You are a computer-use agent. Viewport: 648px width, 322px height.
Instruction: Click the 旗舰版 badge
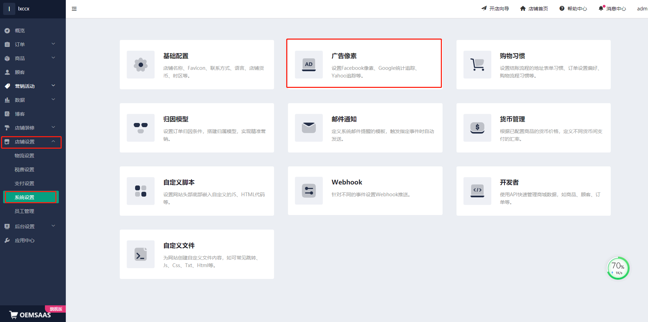coord(56,309)
